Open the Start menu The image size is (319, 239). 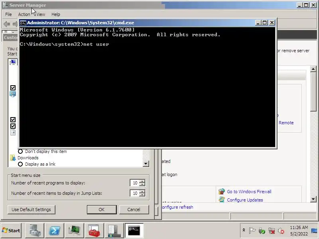coord(11,231)
